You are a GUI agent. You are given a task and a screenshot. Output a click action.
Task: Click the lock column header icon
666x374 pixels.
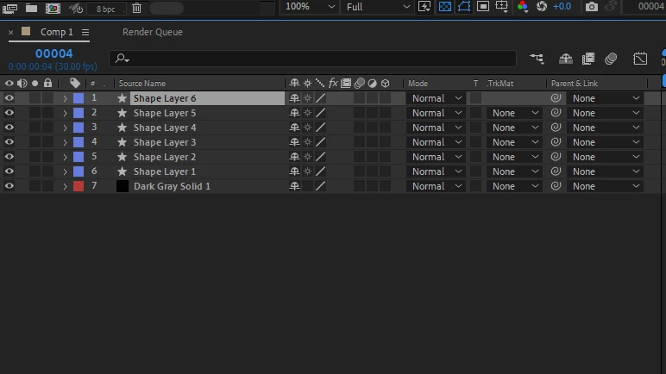pyautogui.click(x=48, y=84)
